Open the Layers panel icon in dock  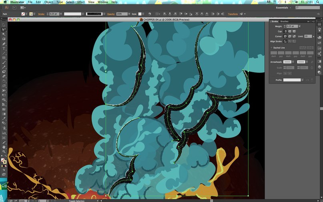point(319,67)
